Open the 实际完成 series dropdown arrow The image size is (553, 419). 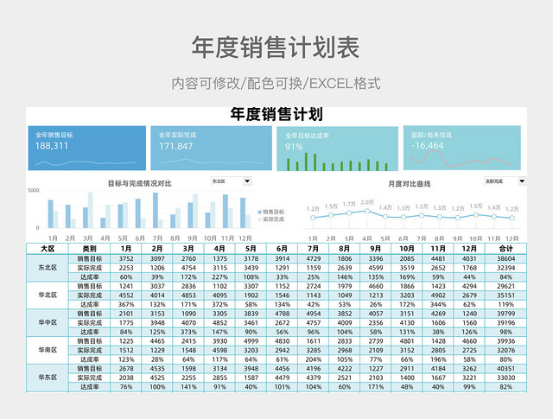(x=522, y=181)
